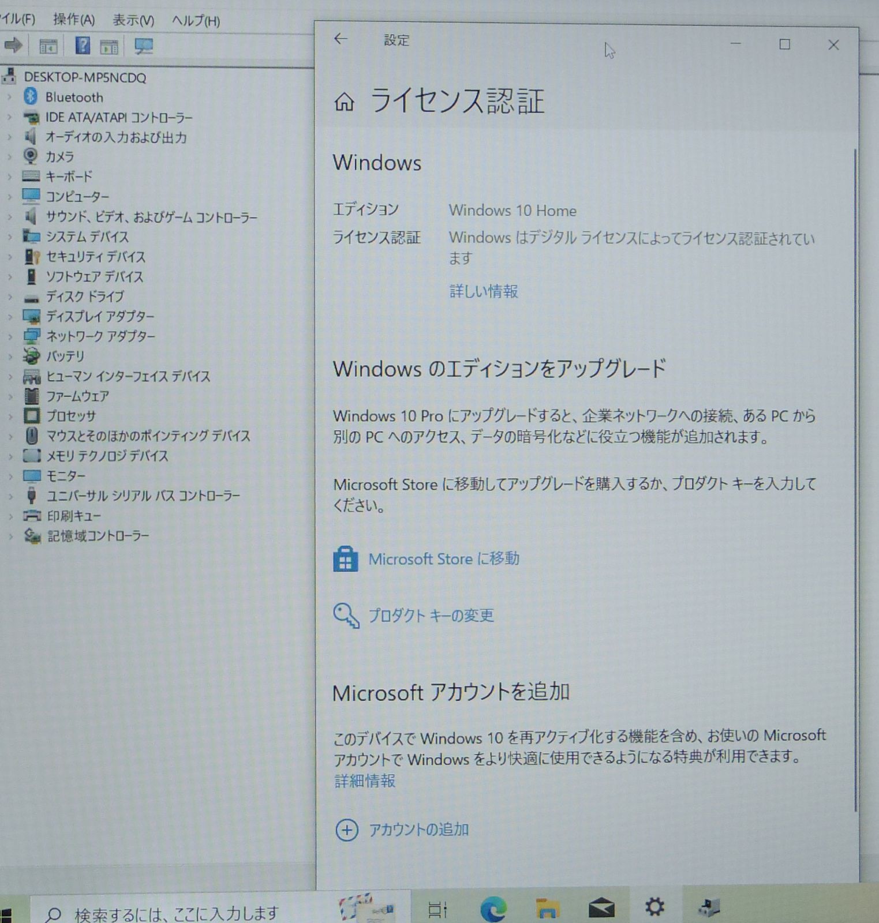Select the IDE ATA/ATAPI コントローラー icon
This screenshot has width=879, height=923.
(x=31, y=117)
